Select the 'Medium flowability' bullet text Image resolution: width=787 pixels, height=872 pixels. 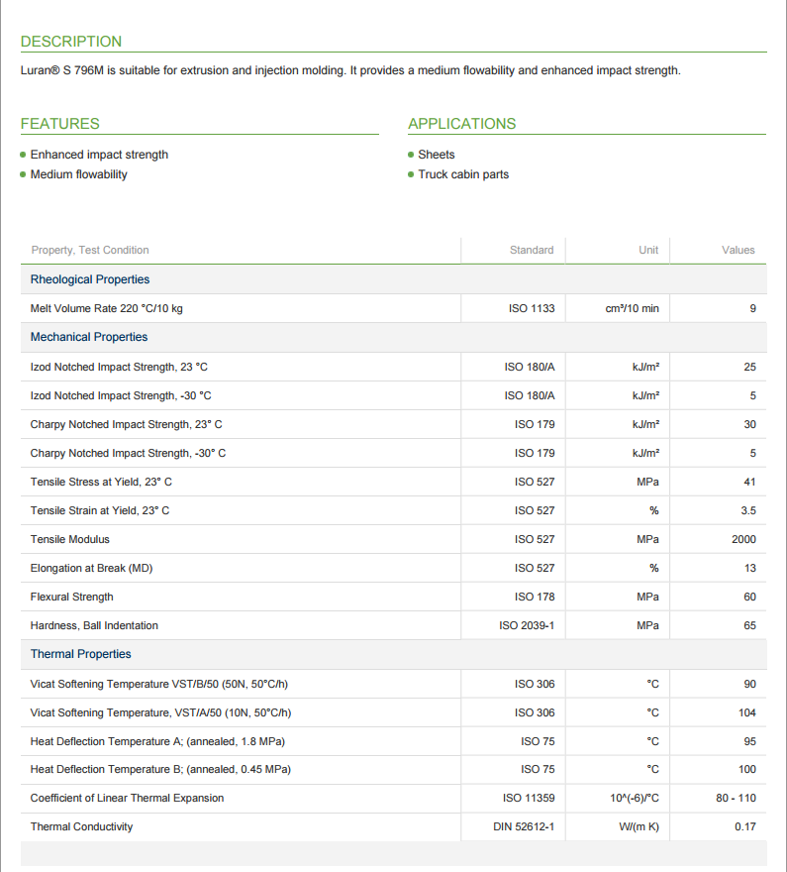coord(78,174)
